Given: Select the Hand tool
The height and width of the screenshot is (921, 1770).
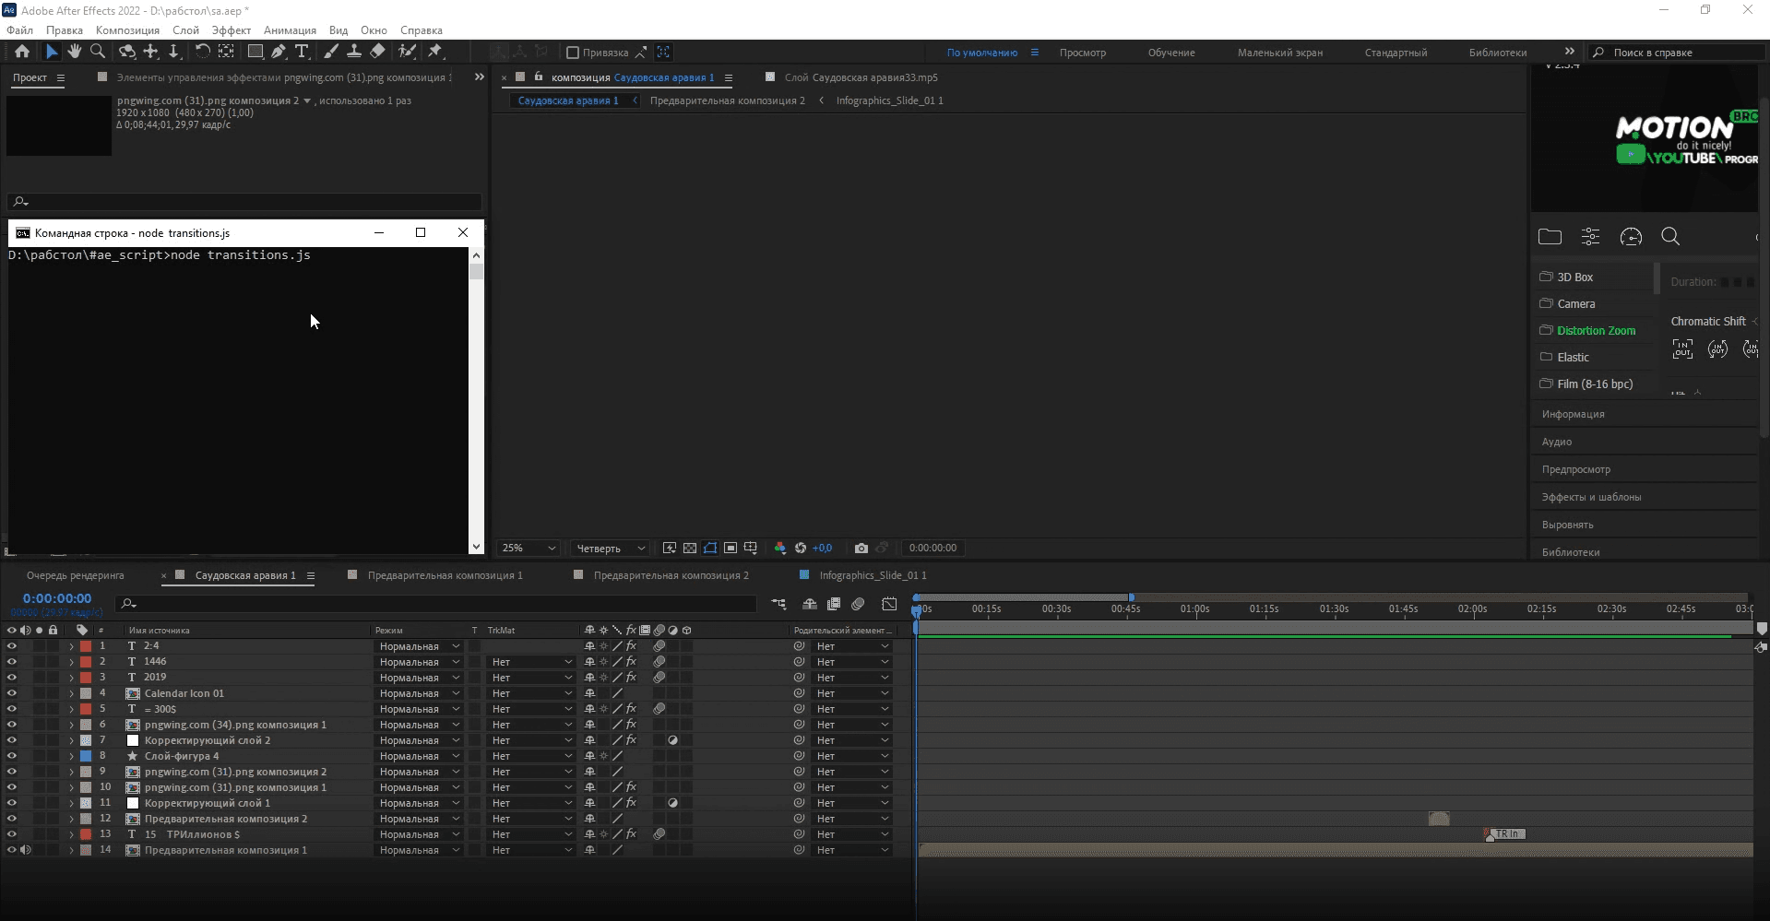Looking at the screenshot, I should coord(75,52).
